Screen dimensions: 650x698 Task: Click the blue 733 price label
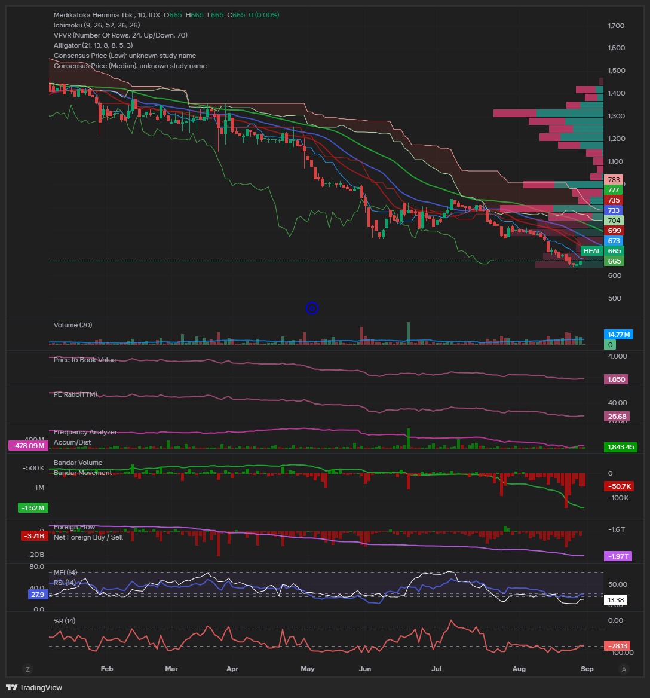pos(614,210)
